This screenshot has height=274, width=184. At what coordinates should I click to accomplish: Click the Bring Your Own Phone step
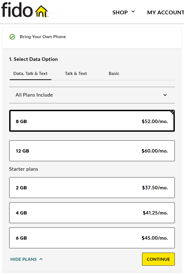43,37
